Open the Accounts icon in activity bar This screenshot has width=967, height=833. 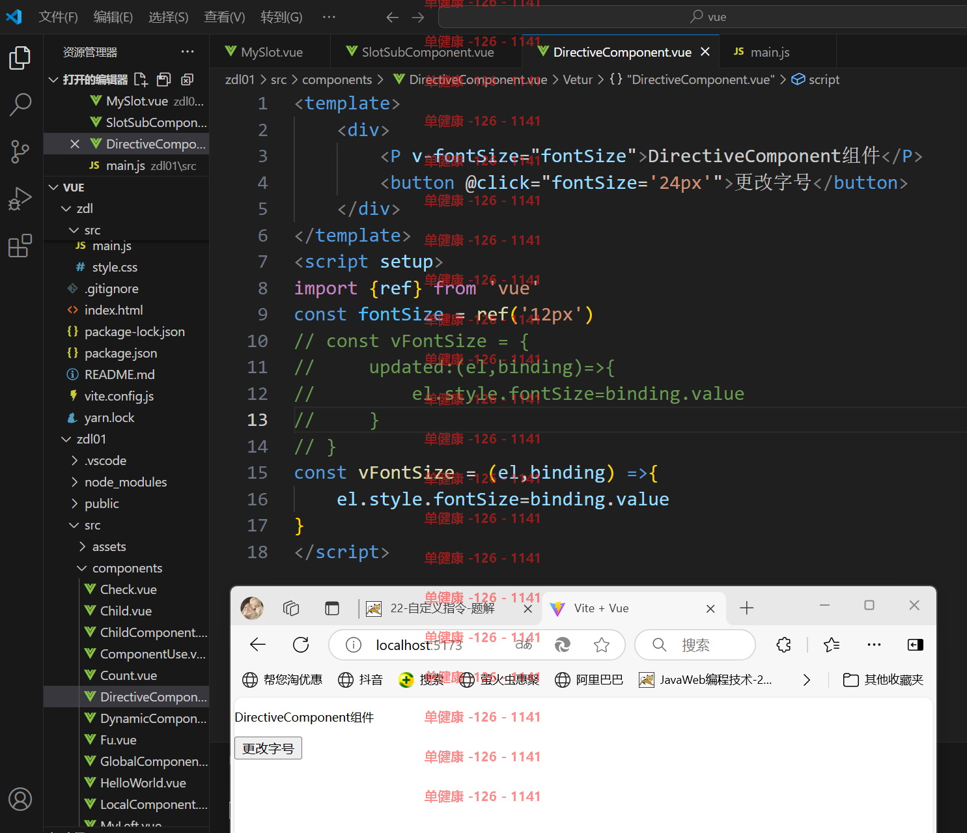(20, 799)
